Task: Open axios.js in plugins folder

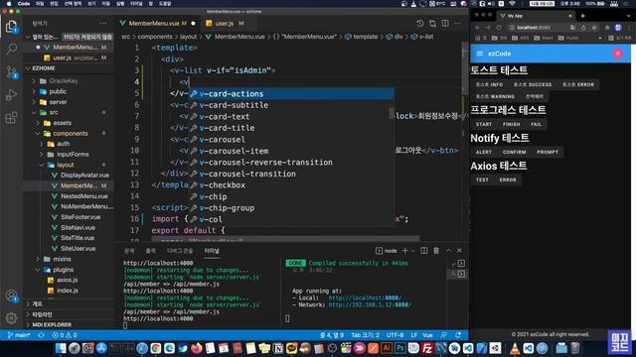Action: click(67, 280)
